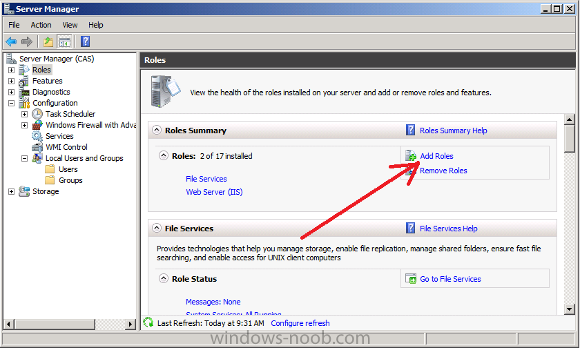The image size is (580, 348).
Task: Expand the Task Scheduler node
Action: [24, 115]
